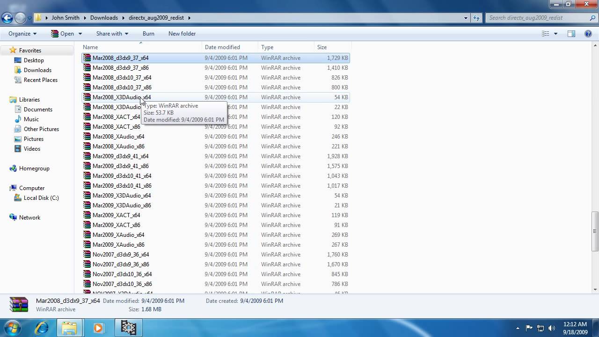Click the Windows Explorer taskbar icon
Viewport: 599px width, 337px height.
[x=69, y=328]
